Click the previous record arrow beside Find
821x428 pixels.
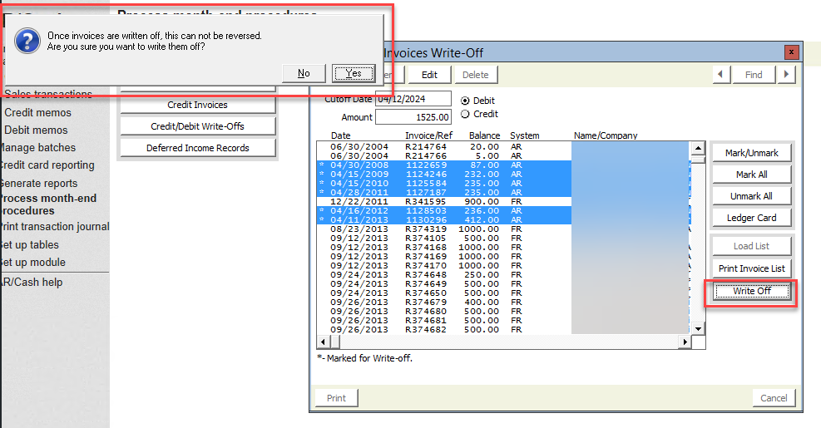click(721, 75)
